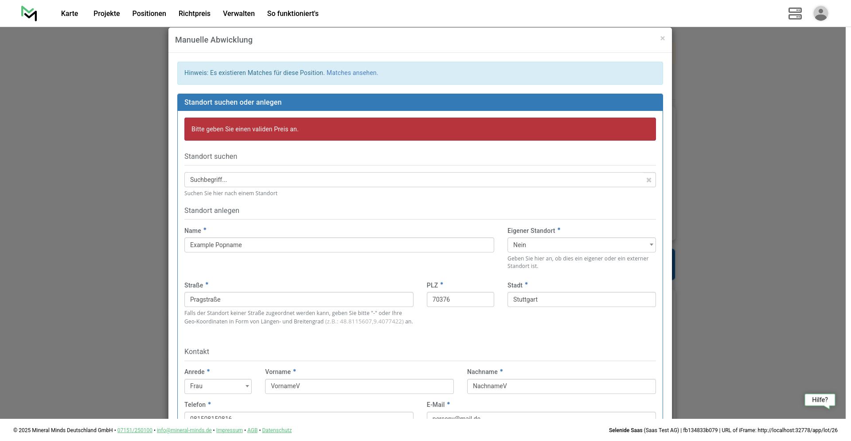Click into the Suchbegriff search field
Image resolution: width=851 pixels, height=441 pixels.
coord(412,180)
